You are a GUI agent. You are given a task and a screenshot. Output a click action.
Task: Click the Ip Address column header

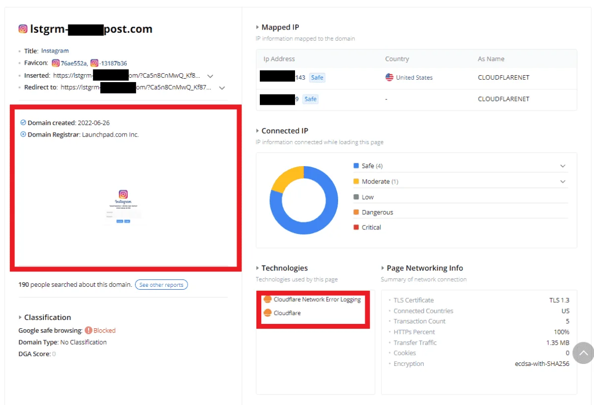click(x=279, y=59)
